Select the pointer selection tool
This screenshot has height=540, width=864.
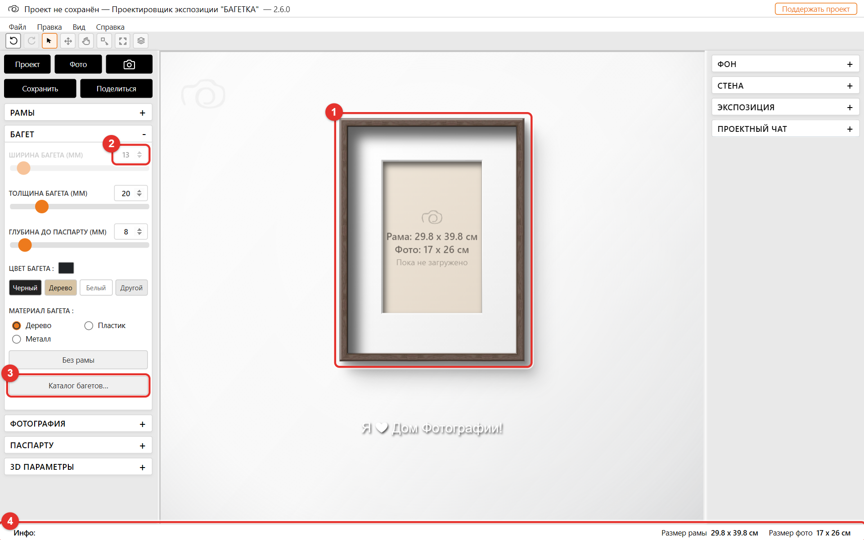49,41
